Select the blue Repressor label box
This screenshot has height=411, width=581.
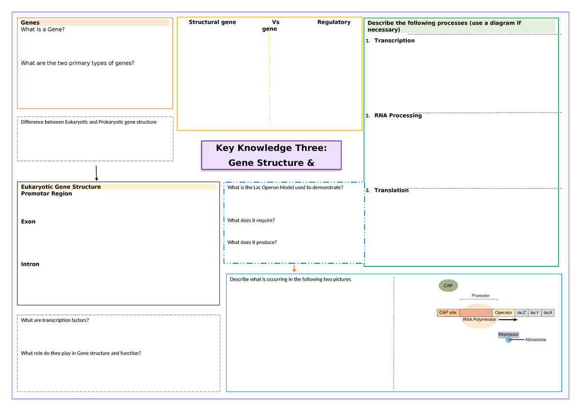coord(508,335)
